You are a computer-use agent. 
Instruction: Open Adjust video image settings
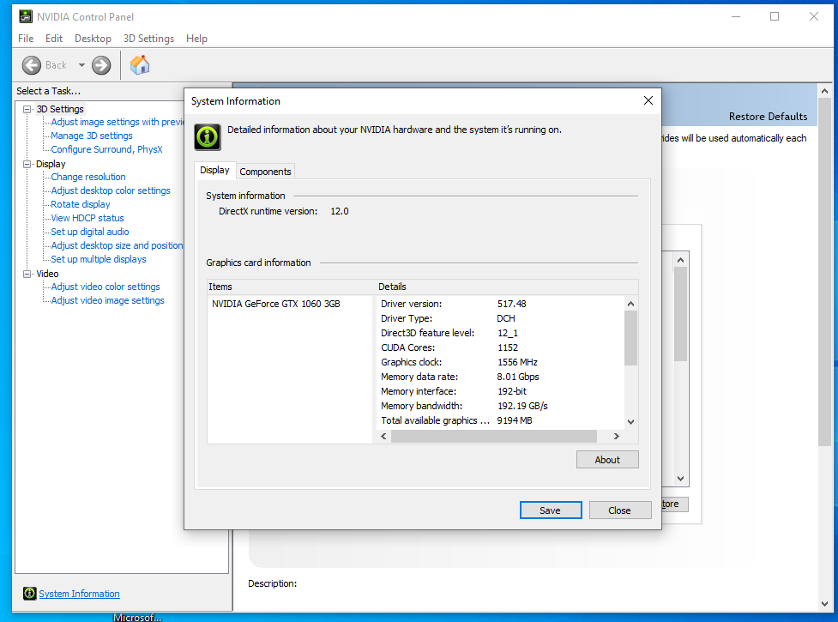pyautogui.click(x=107, y=300)
